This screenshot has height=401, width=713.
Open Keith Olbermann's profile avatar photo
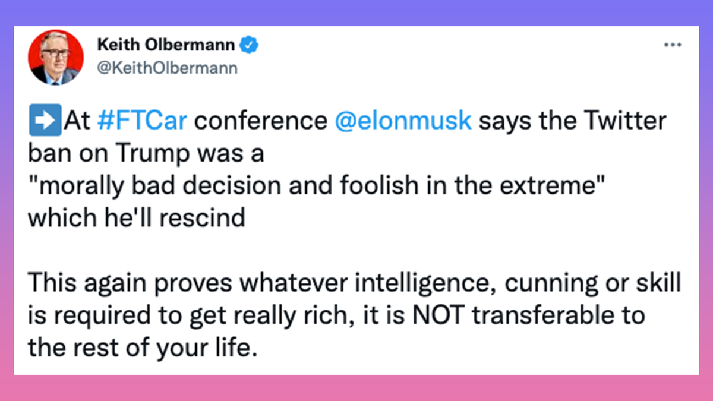[55, 57]
